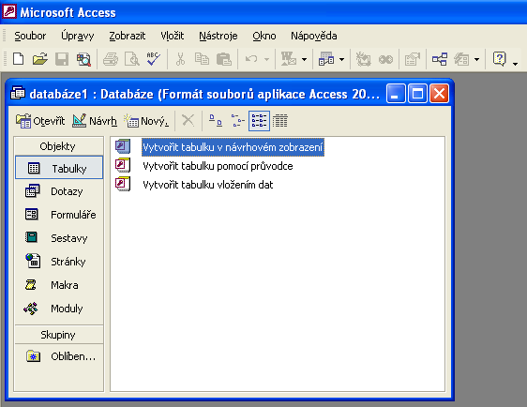Screen dimensions: 527x407
Task: Expand the Analyze dropdown arrow
Action: click(342, 59)
